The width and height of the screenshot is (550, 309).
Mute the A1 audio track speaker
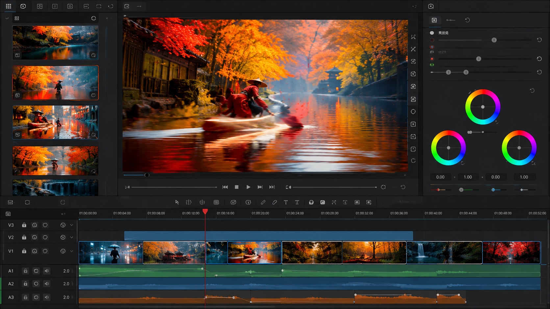pyautogui.click(x=47, y=271)
